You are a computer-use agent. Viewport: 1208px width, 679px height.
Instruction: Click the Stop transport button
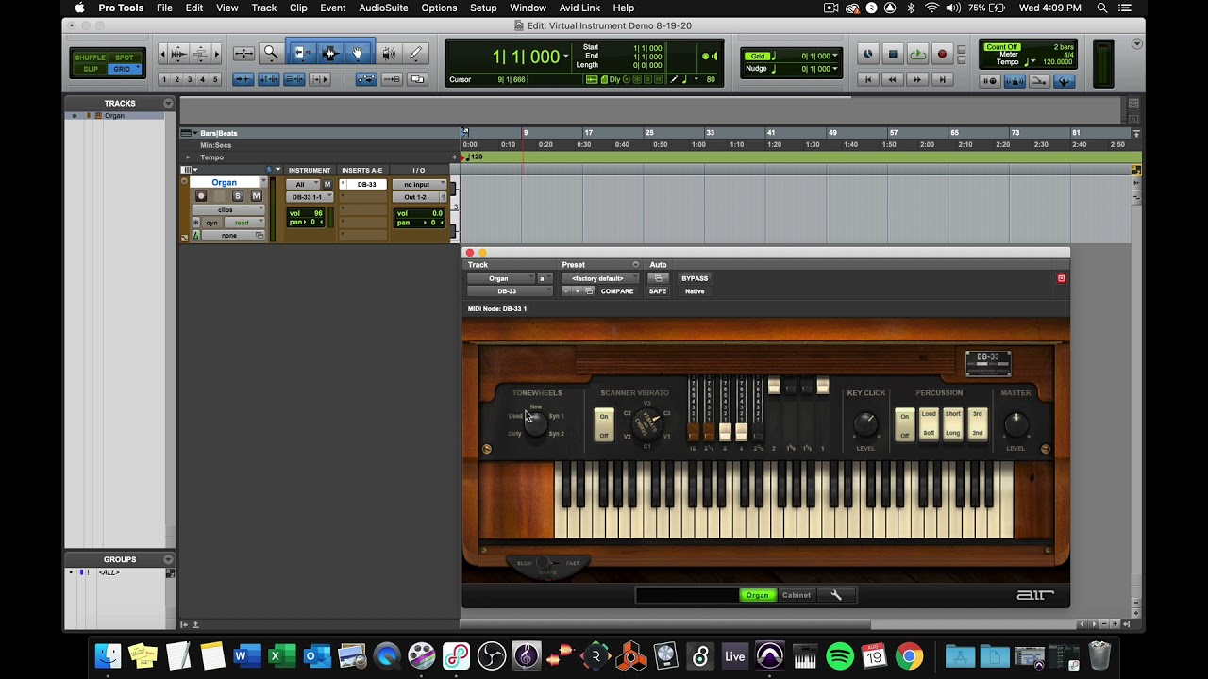(x=893, y=55)
